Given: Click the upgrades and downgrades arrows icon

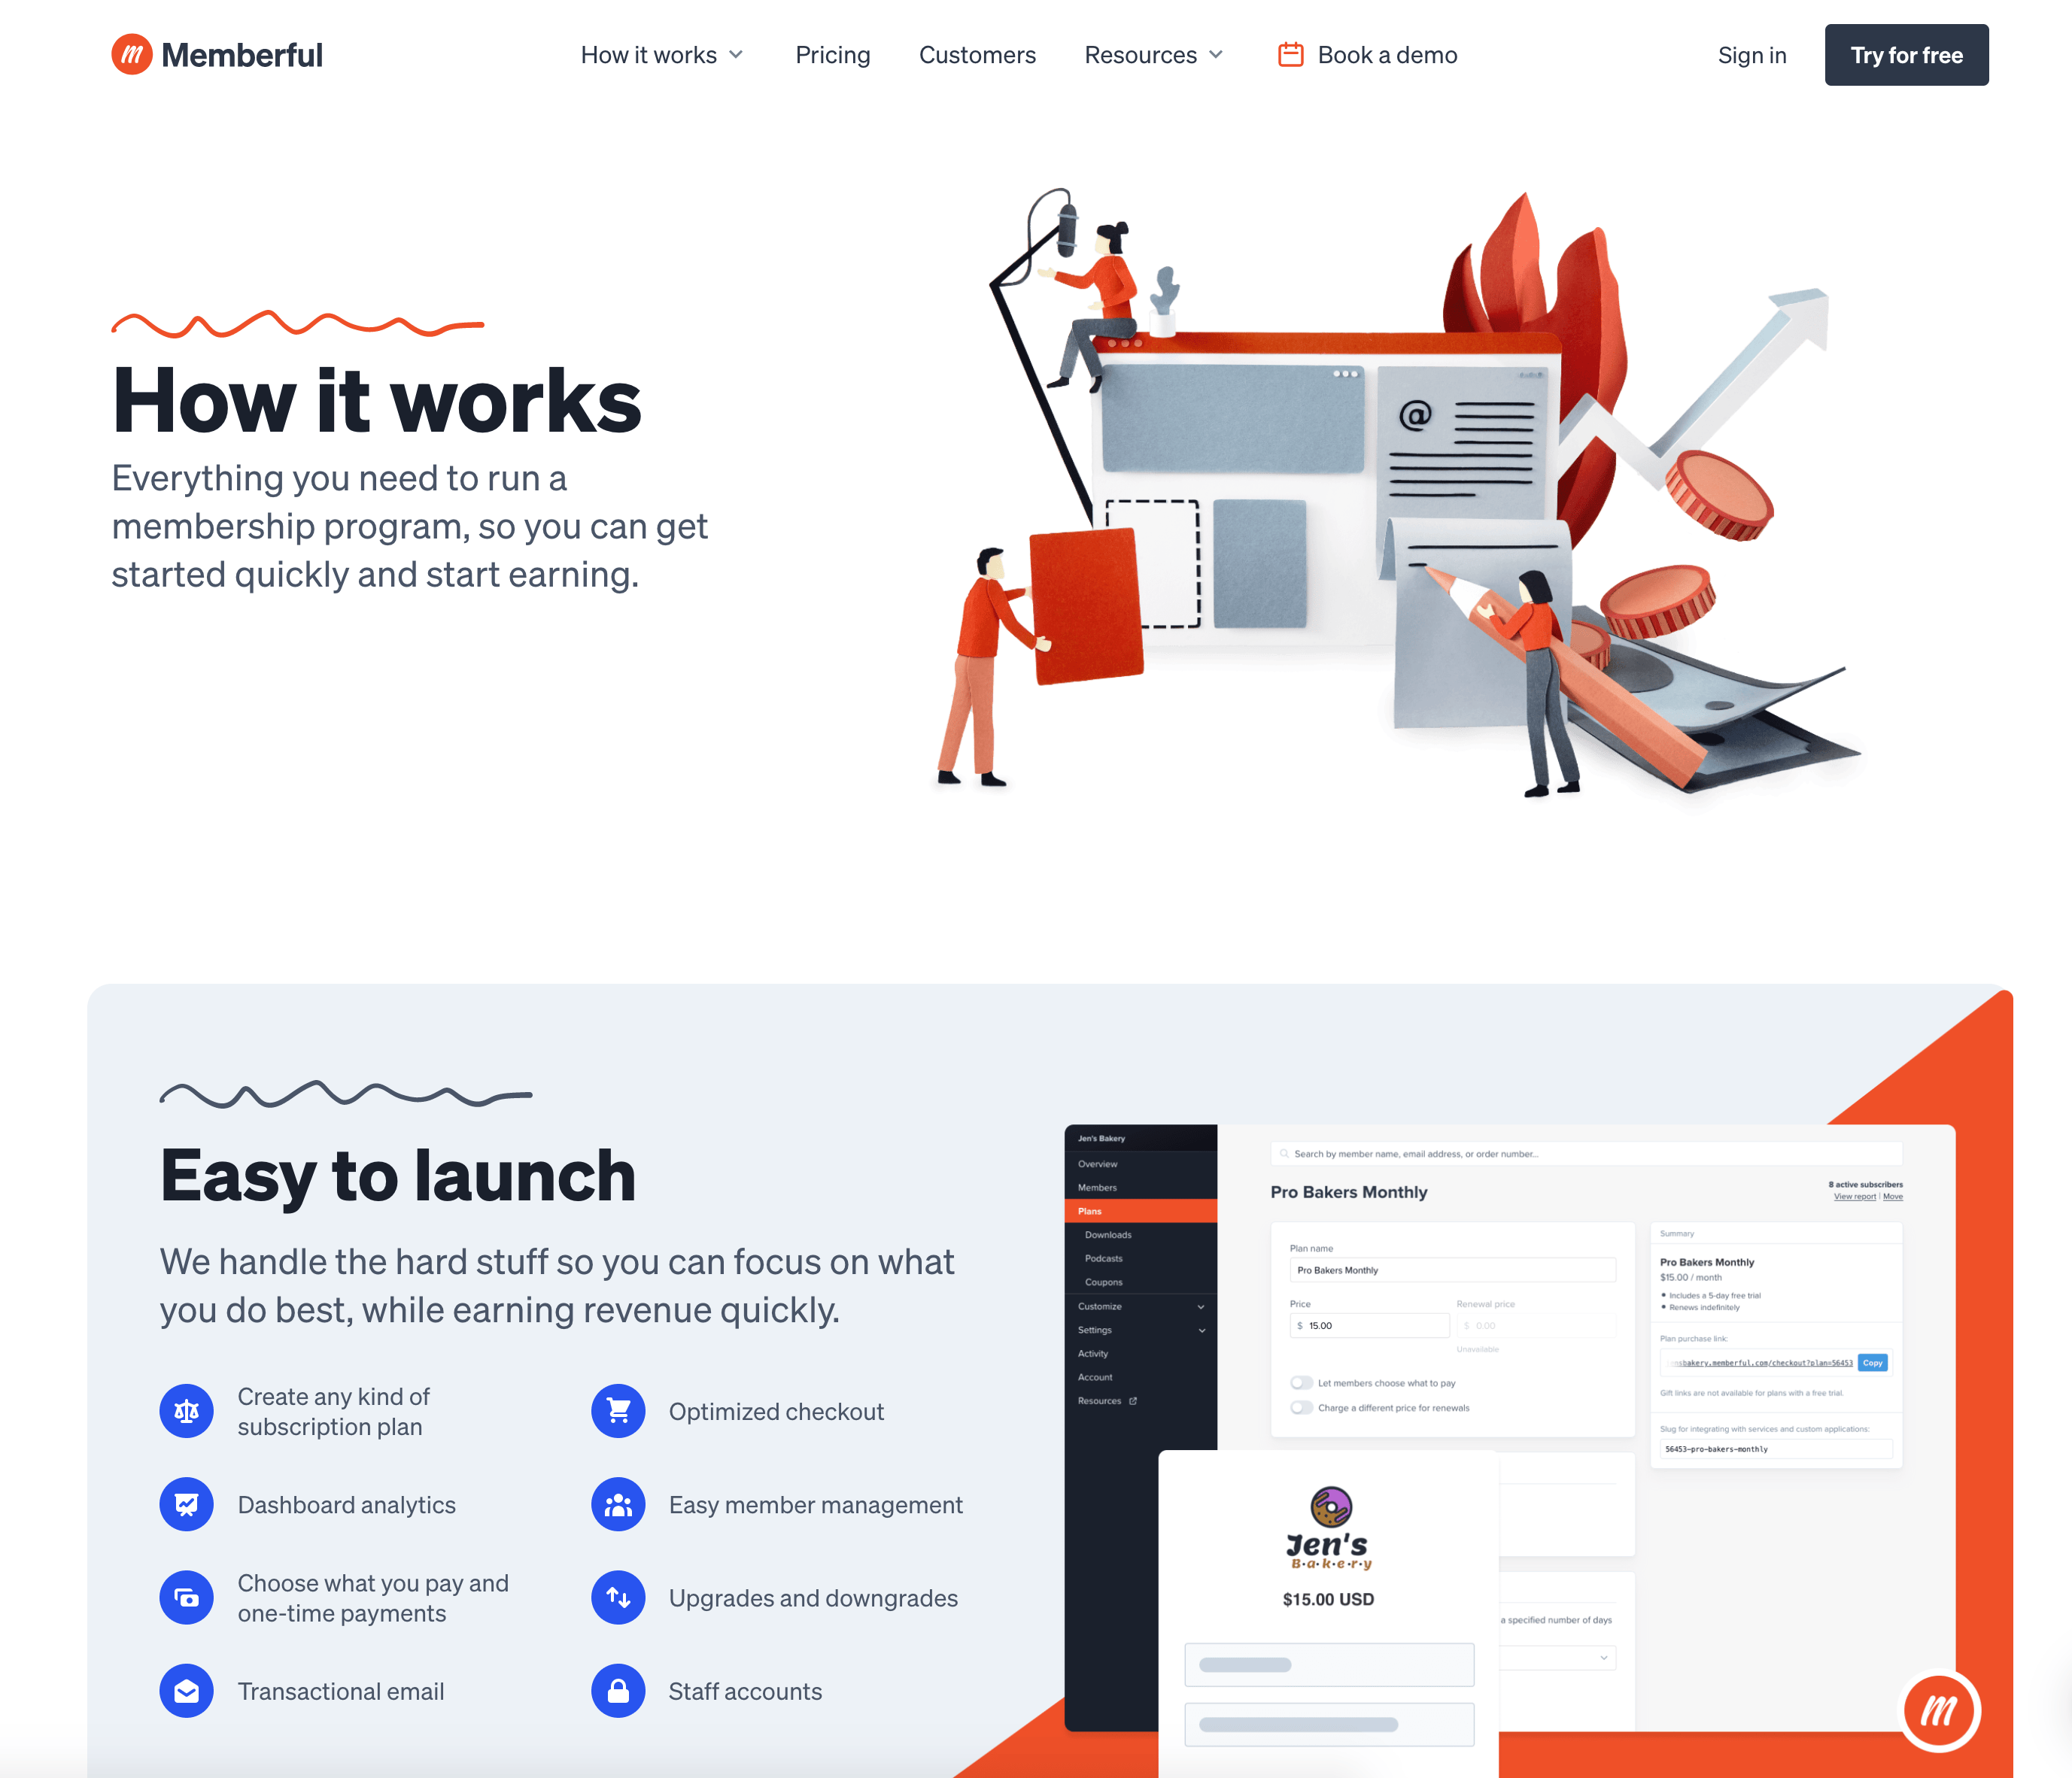Looking at the screenshot, I should tap(620, 1597).
